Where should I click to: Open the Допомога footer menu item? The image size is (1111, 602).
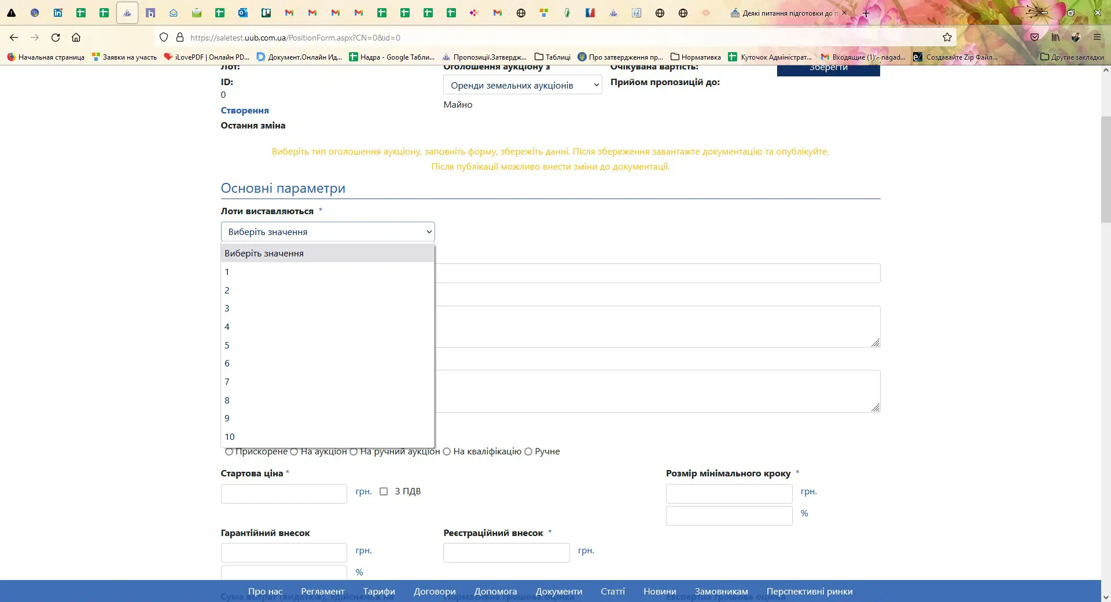click(495, 591)
